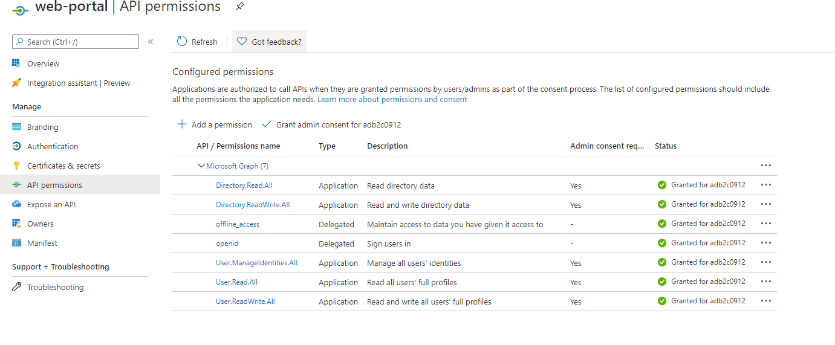Click 'Granted for adb2c0912' in User.ReadWrite.All row

click(708, 300)
